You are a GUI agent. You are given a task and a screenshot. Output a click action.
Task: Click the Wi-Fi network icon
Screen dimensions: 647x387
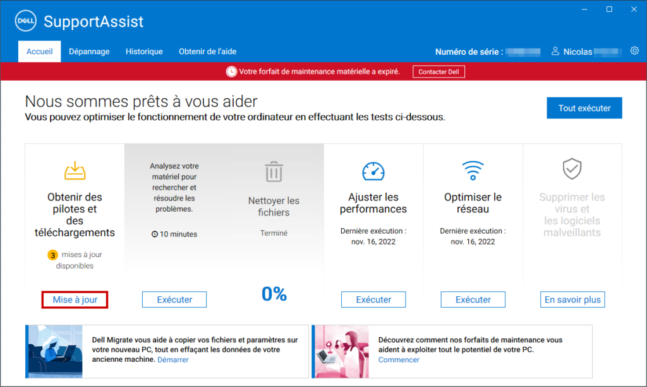click(x=473, y=170)
